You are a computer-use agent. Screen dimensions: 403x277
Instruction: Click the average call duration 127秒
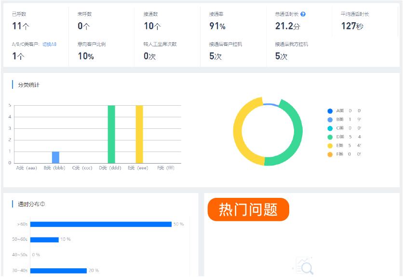tap(352, 26)
